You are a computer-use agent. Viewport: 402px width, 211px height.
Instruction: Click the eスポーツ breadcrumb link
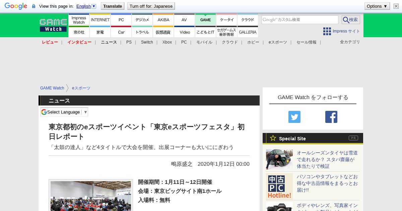click(x=81, y=88)
